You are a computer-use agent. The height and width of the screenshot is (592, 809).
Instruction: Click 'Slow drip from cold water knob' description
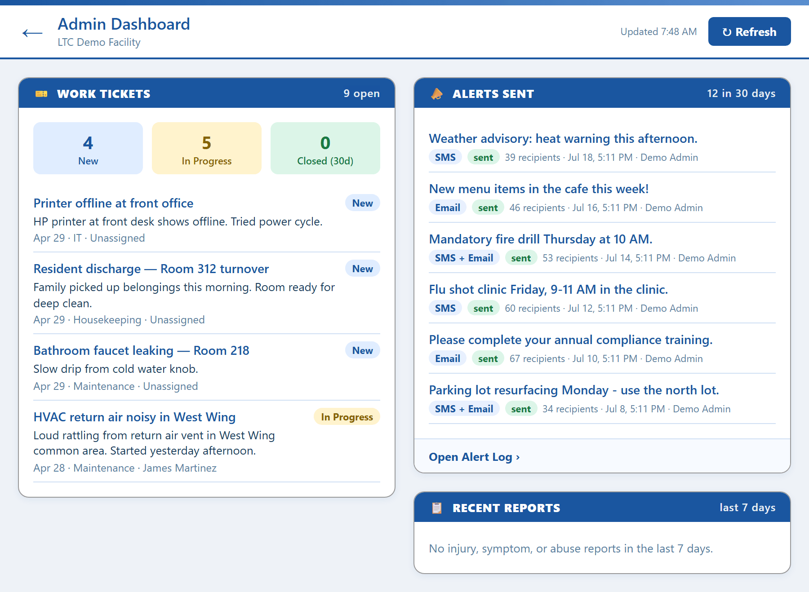116,369
